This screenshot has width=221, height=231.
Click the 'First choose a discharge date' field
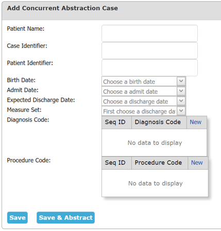pyautogui.click(x=140, y=111)
